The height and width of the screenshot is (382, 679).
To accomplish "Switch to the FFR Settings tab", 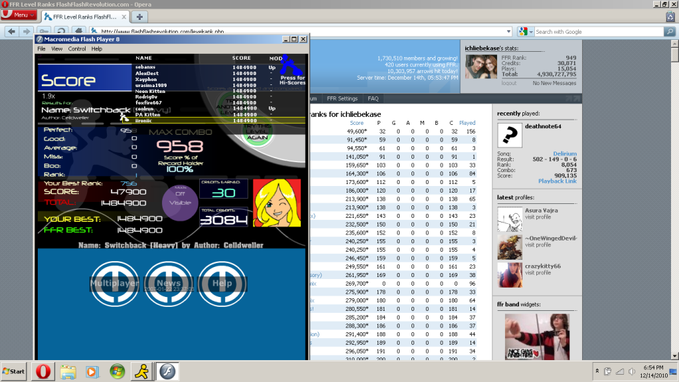I will [x=342, y=98].
